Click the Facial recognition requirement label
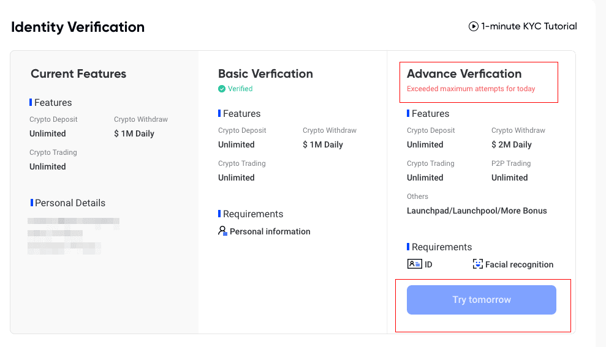Image resolution: width=606 pixels, height=347 pixels. click(x=519, y=264)
